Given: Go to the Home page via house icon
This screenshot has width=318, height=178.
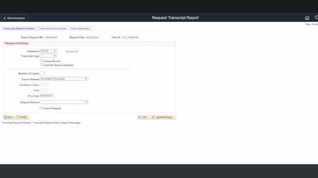Looking at the screenshot, I should tap(307, 18).
